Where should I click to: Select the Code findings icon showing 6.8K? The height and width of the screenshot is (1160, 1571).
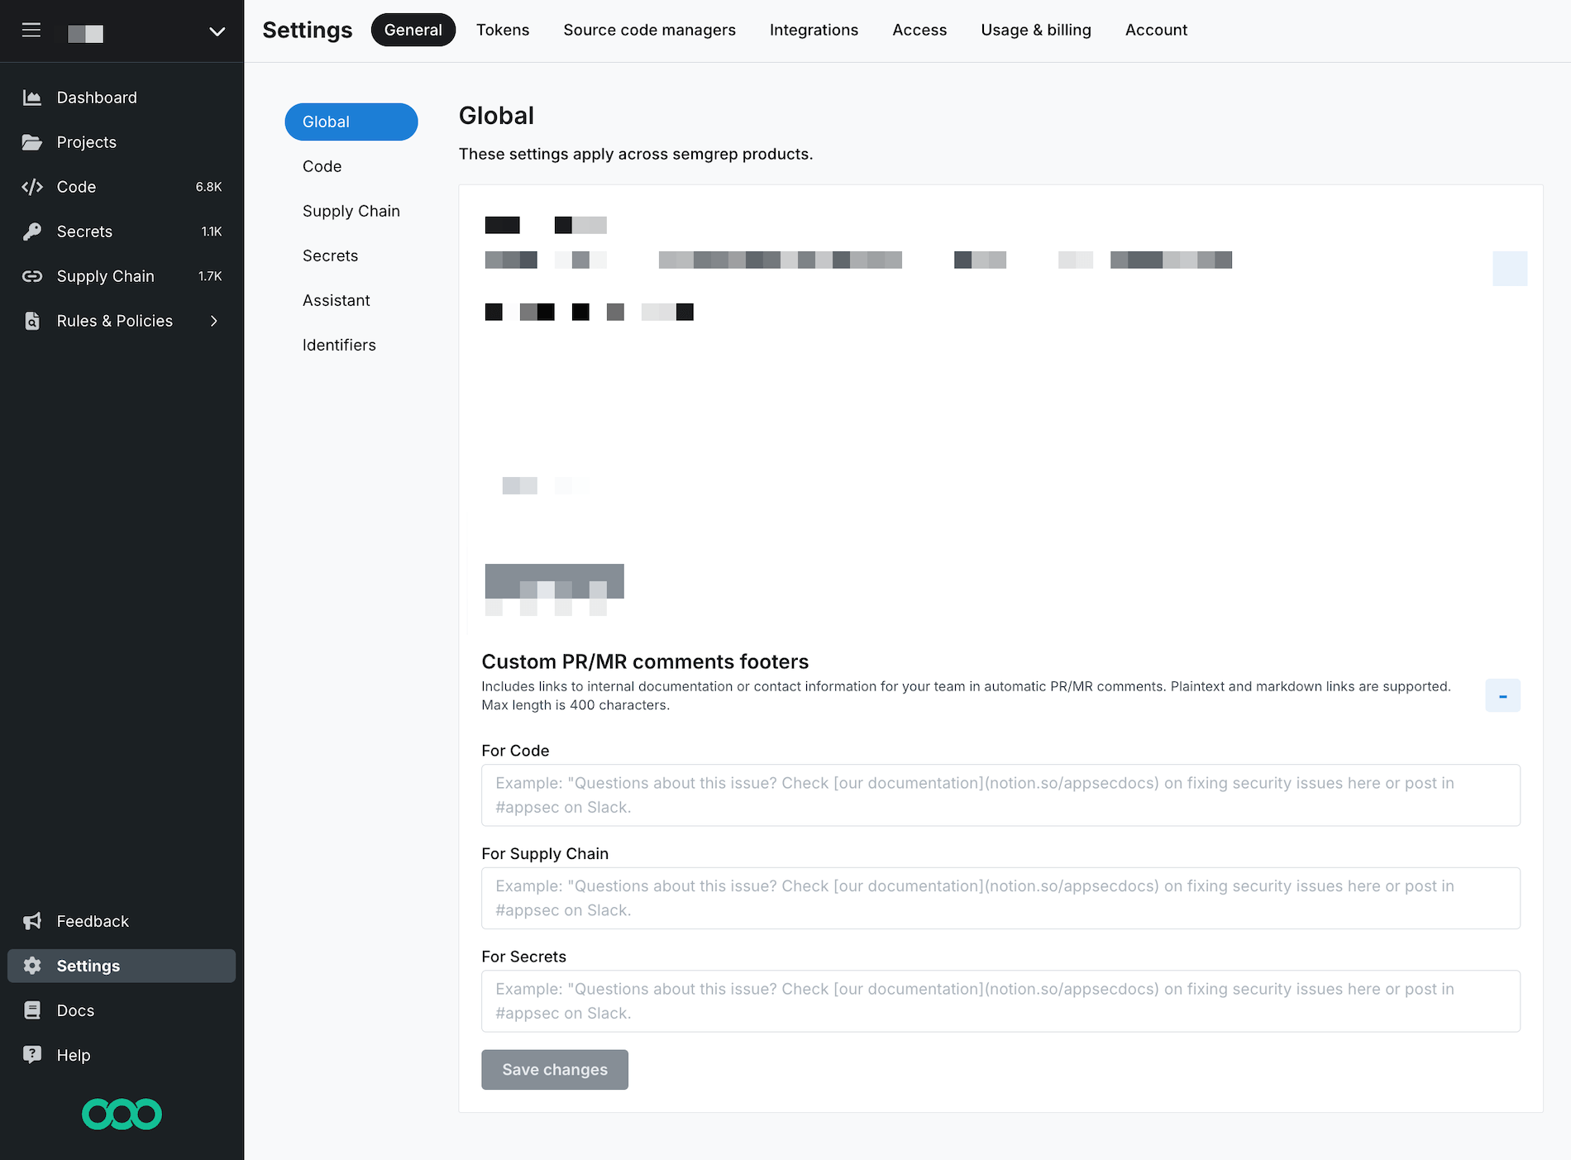point(32,187)
